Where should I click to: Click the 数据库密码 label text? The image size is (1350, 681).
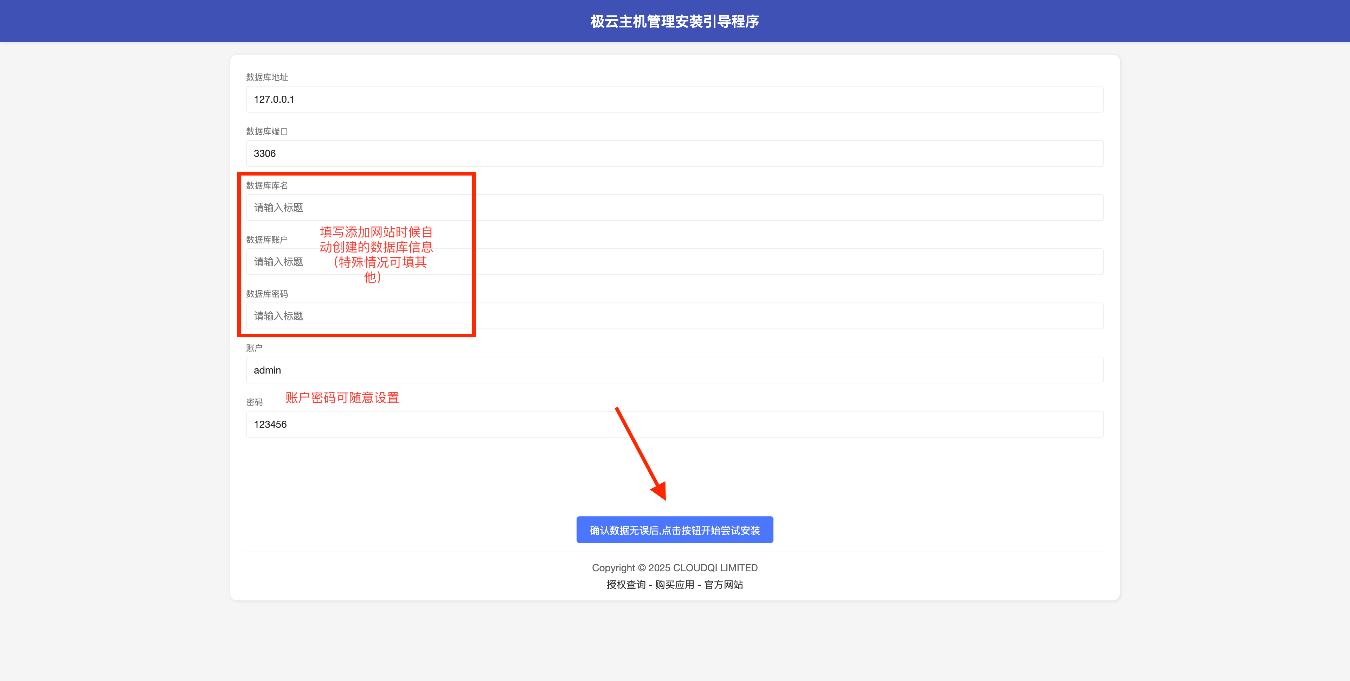[x=267, y=294]
